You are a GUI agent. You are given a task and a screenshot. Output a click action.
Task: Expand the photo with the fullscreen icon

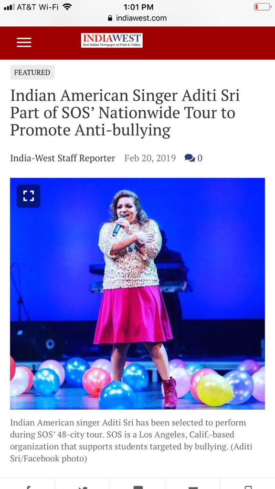tap(28, 196)
